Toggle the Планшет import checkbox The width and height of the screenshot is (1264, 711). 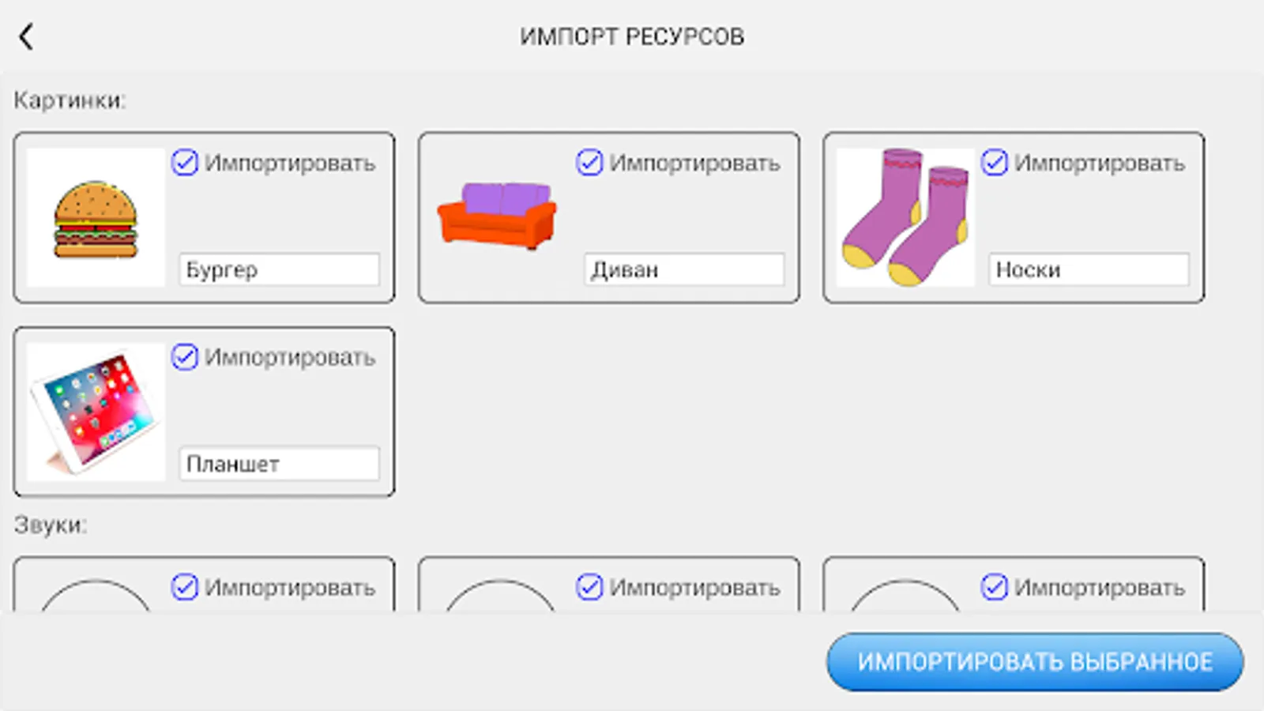tap(185, 357)
